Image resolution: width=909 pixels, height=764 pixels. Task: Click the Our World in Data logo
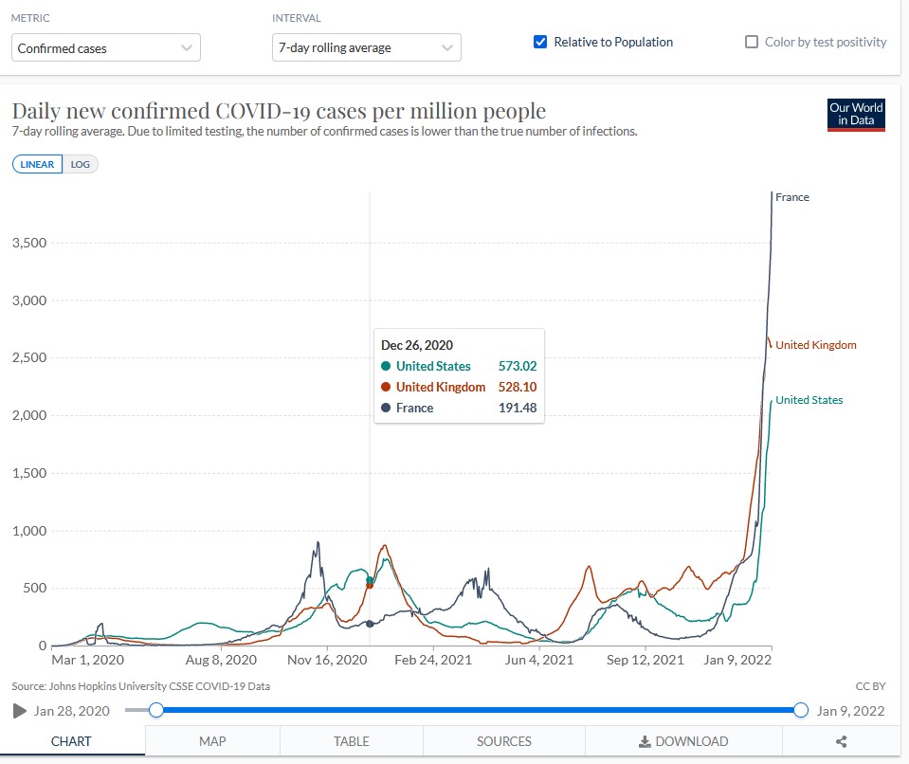pos(856,114)
